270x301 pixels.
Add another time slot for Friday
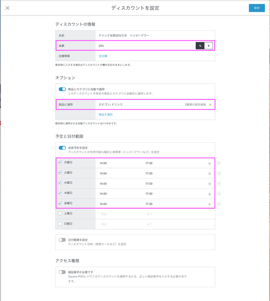pyautogui.click(x=219, y=204)
